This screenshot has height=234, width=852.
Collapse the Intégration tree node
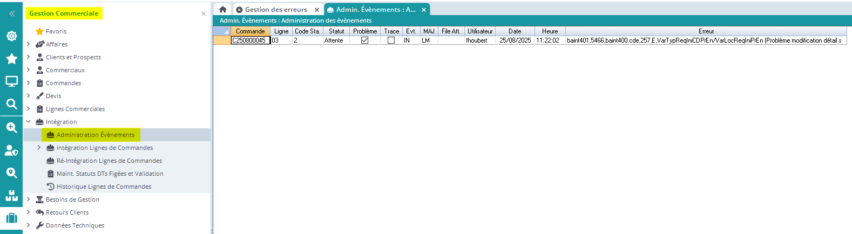pos(28,122)
